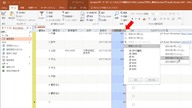
Task: Check DM checkbox in 顧客名2 row 9
Action: [133, 96]
